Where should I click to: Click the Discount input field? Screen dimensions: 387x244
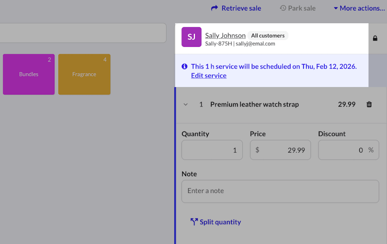[343, 150]
